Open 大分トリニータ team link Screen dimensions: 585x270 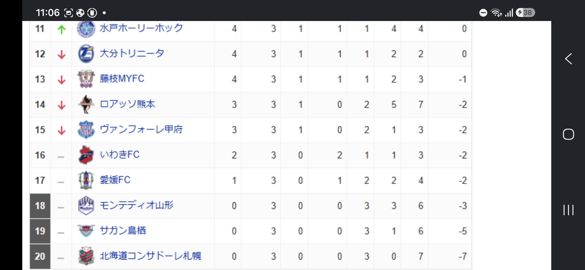pos(132,53)
